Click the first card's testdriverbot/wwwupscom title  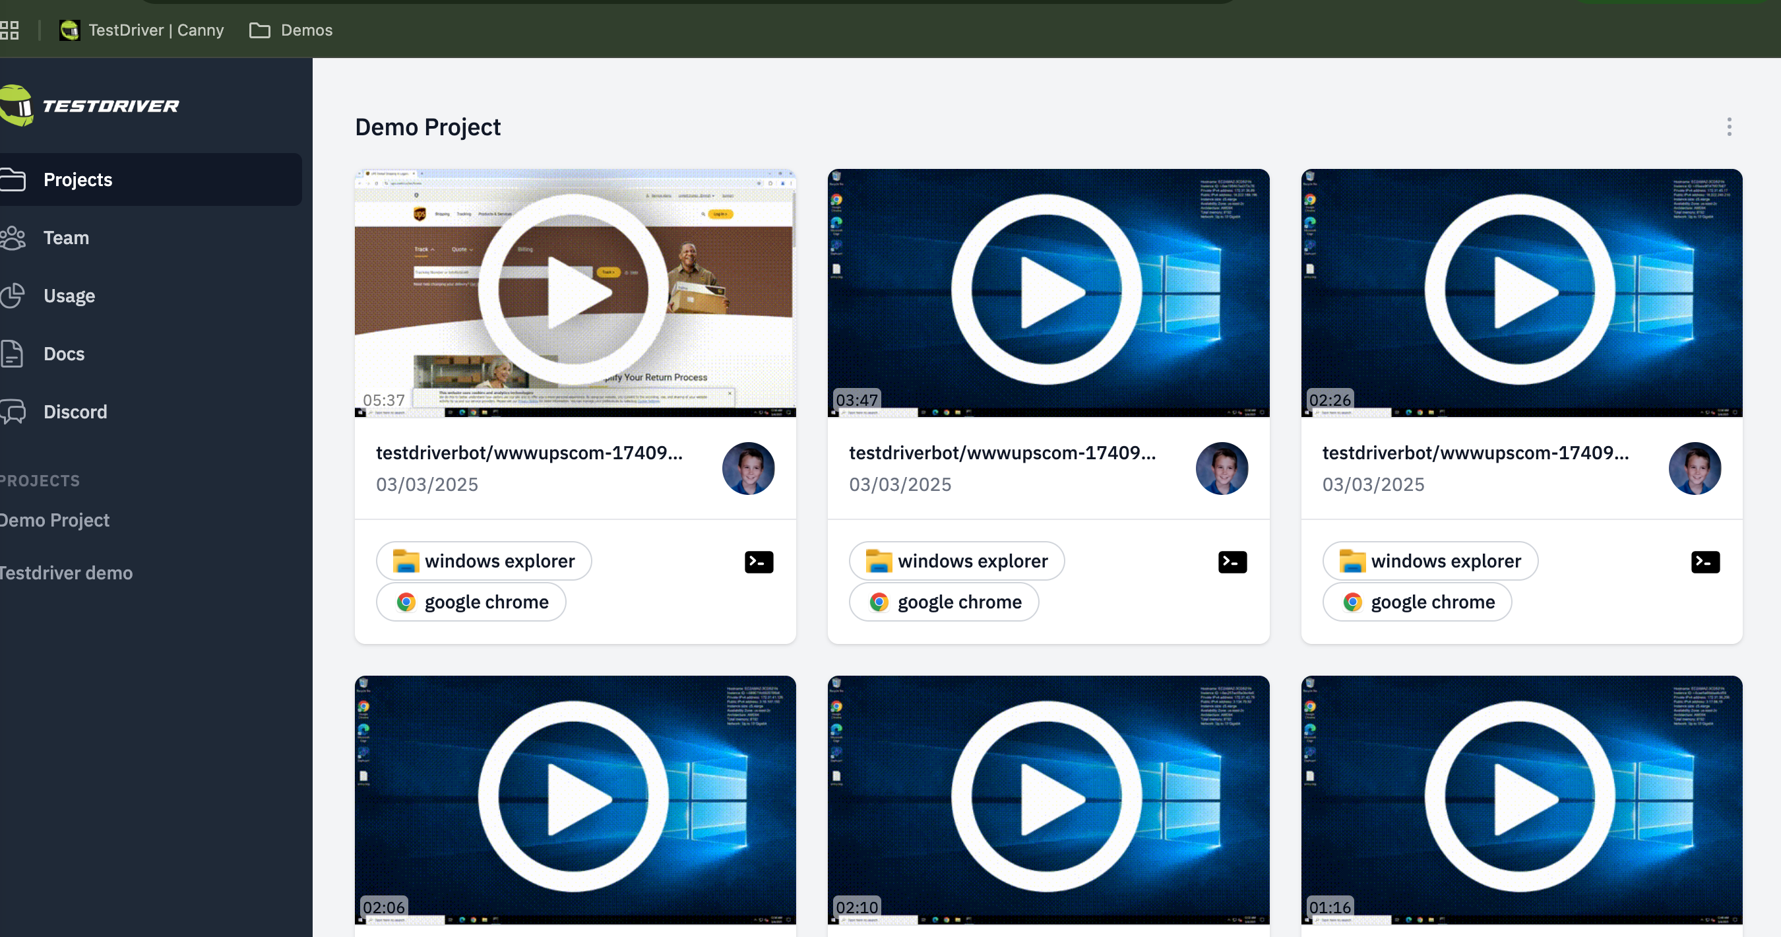click(529, 453)
